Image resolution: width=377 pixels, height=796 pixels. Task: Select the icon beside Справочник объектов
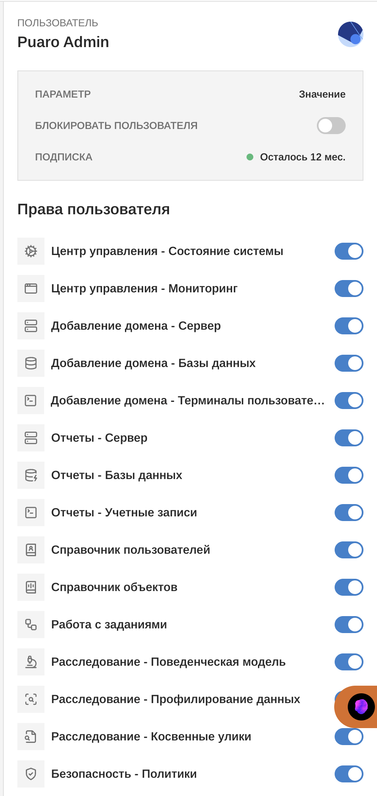[30, 587]
